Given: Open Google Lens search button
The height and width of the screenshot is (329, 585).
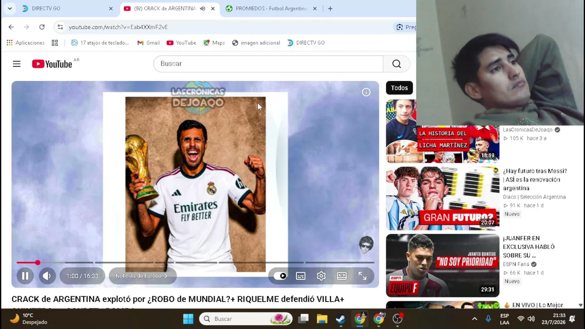Looking at the screenshot, I should (405, 27).
